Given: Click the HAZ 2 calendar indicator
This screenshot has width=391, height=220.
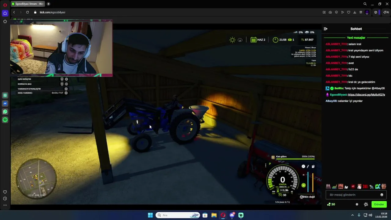Looking at the screenshot, I should (x=258, y=40).
